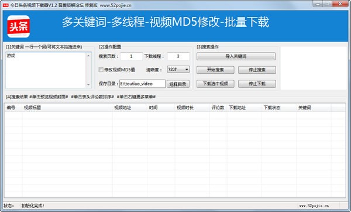Screen dimensions: 351x212
Task: Sort by 编号 column header
Action: click(13, 108)
